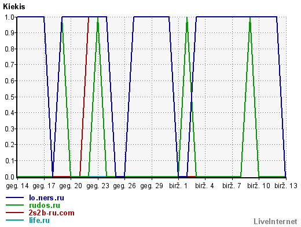The height and width of the screenshot is (227, 301).
Task: Select the geg. 29 date label
Action: (x=152, y=186)
